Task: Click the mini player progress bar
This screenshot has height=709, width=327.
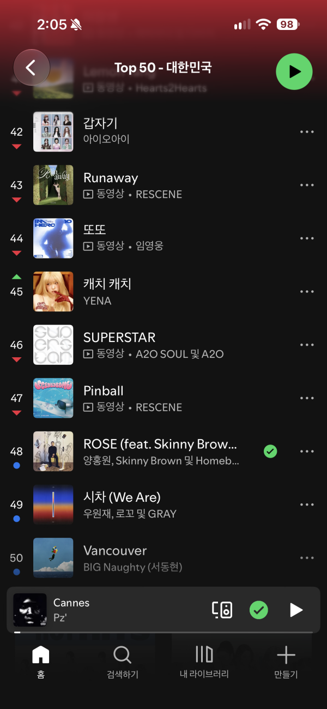Action: 163,632
